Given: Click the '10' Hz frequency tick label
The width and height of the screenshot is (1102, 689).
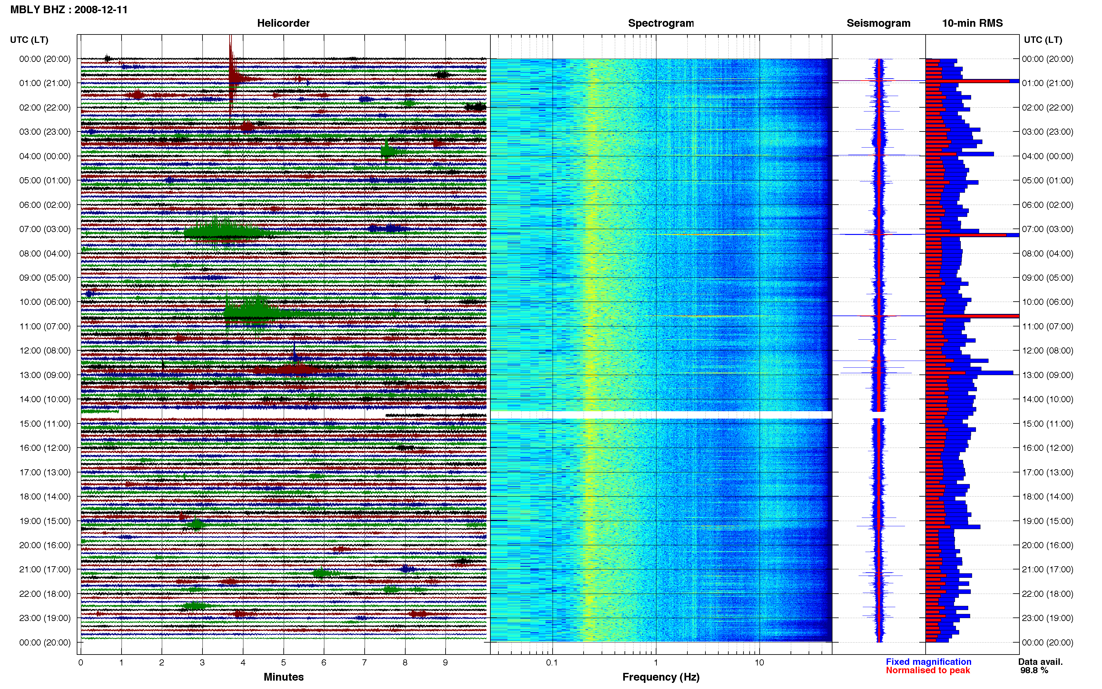Looking at the screenshot, I should tap(759, 663).
